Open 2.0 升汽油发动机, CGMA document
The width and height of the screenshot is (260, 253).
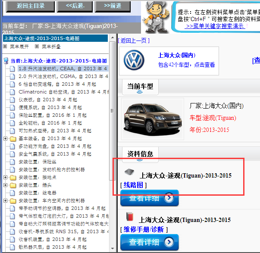[63, 76]
